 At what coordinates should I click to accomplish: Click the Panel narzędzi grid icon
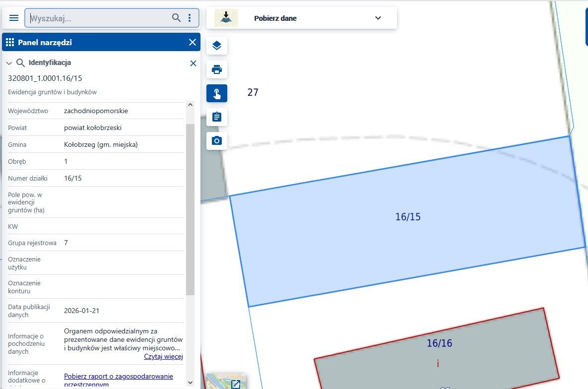click(x=10, y=42)
